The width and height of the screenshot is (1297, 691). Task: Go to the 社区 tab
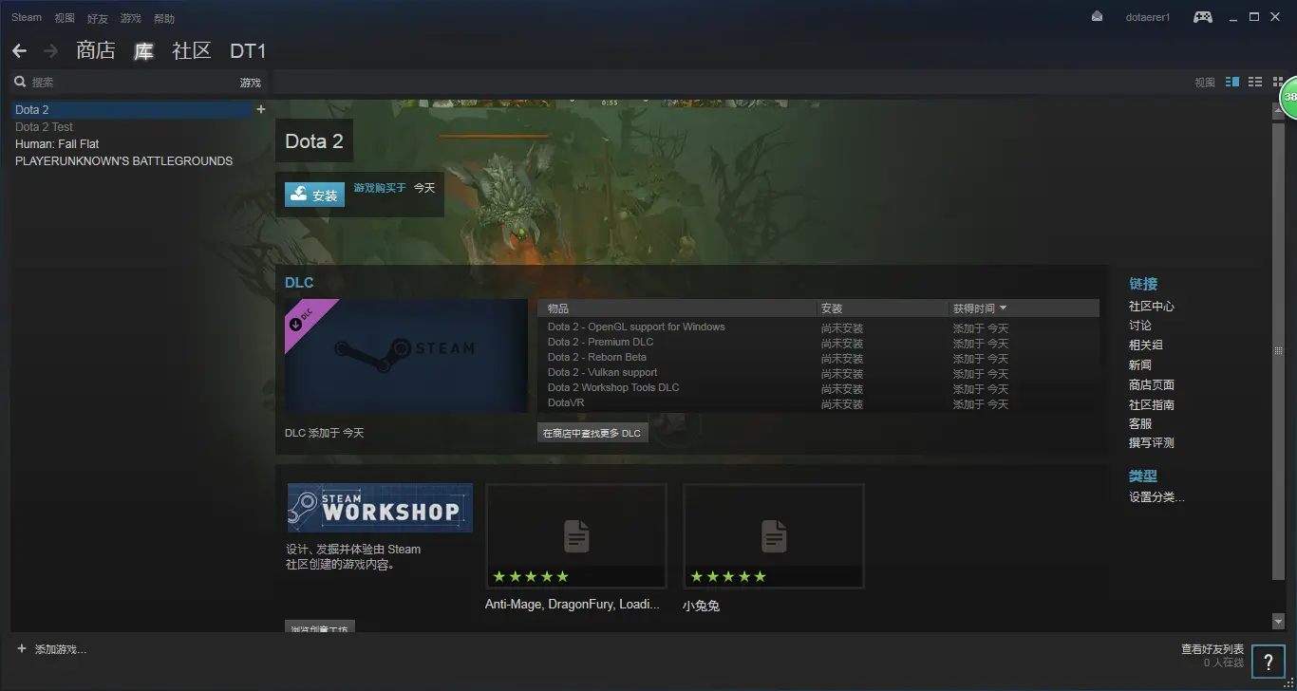pos(191,50)
